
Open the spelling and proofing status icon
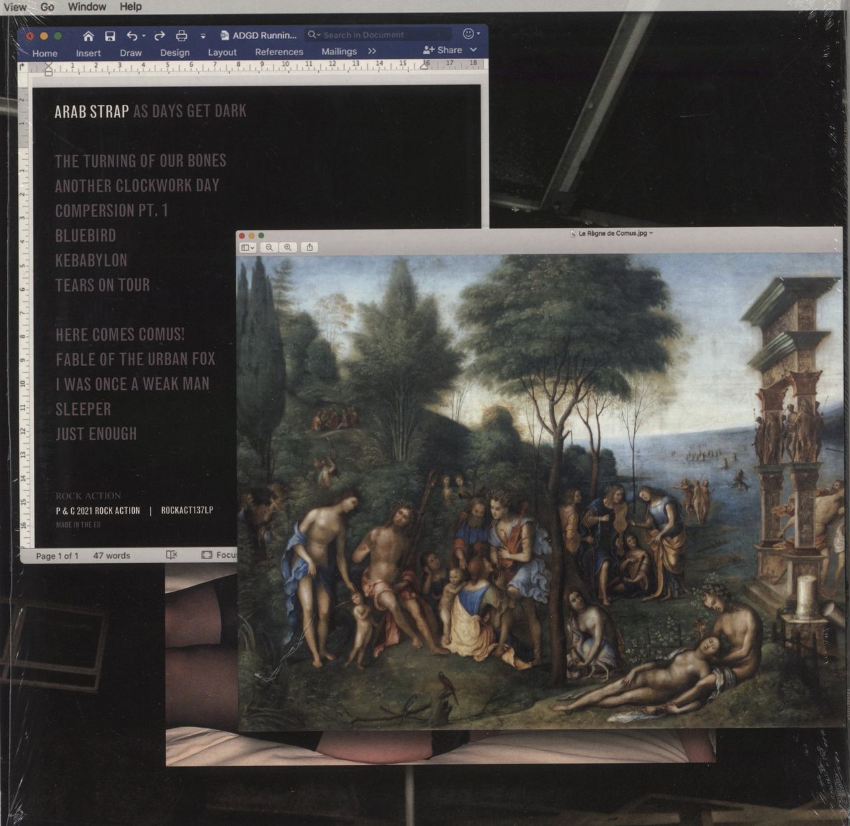[171, 555]
